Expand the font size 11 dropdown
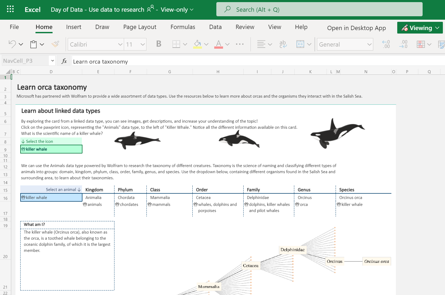445x295 pixels. coord(143,44)
